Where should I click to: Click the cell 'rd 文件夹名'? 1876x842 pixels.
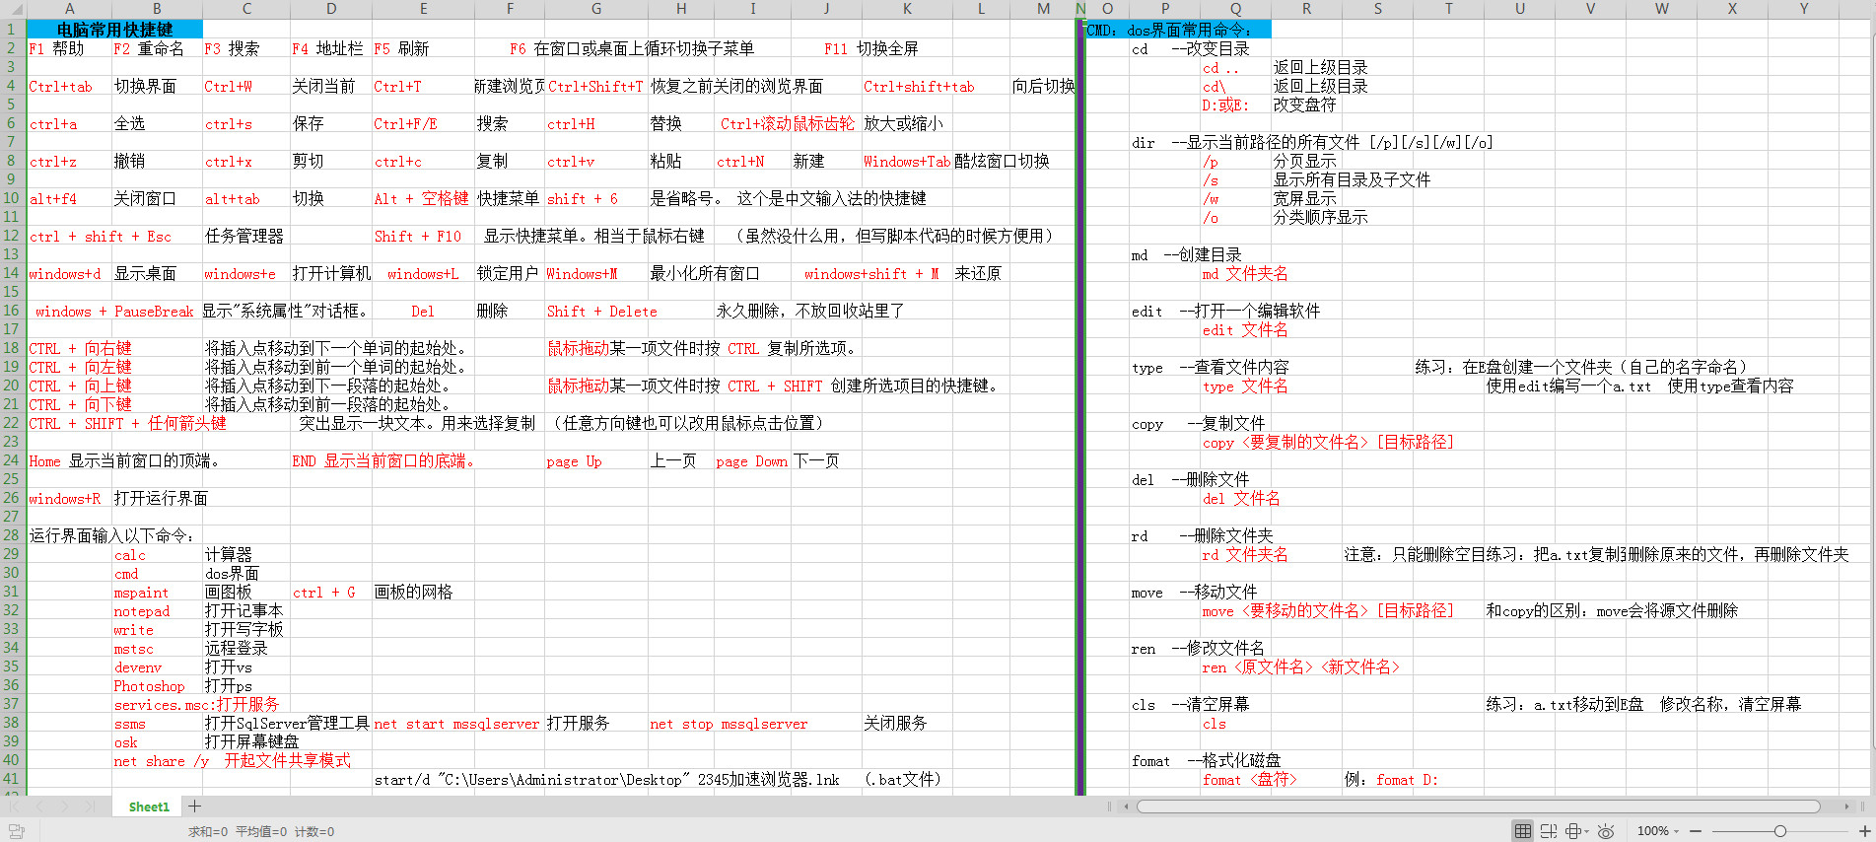tap(1245, 554)
